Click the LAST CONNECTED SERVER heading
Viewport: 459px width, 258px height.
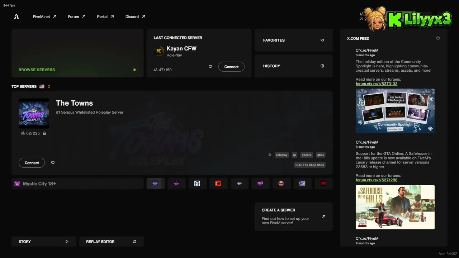pos(178,38)
